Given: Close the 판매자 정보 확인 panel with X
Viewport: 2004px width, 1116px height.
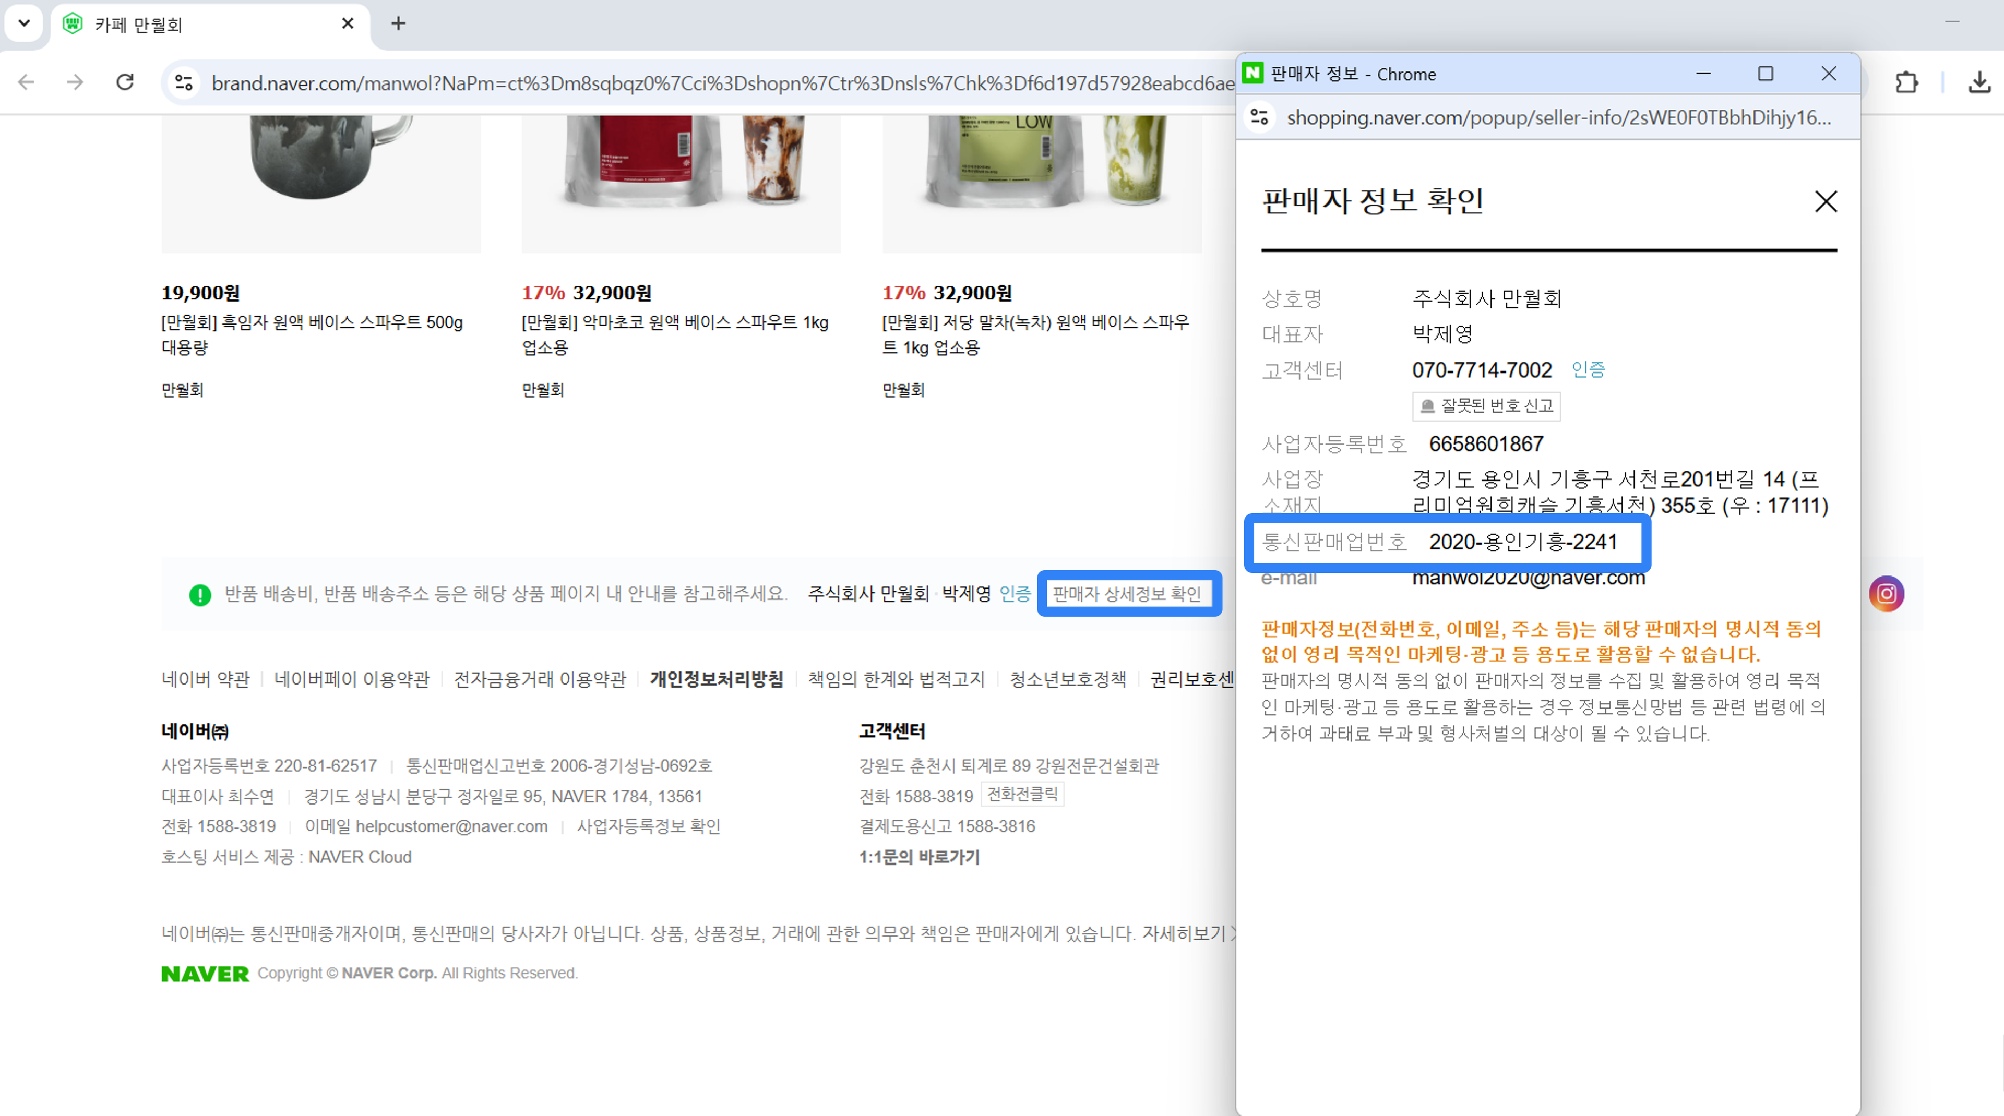Looking at the screenshot, I should point(1825,201).
